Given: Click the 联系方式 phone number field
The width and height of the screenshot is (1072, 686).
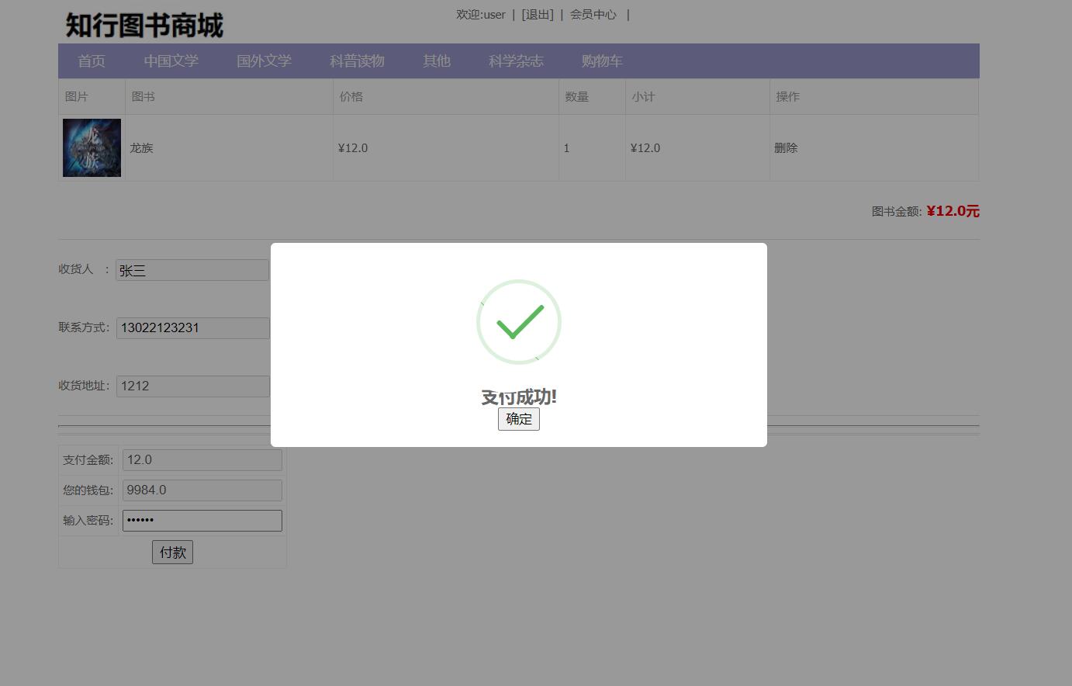Looking at the screenshot, I should [192, 327].
